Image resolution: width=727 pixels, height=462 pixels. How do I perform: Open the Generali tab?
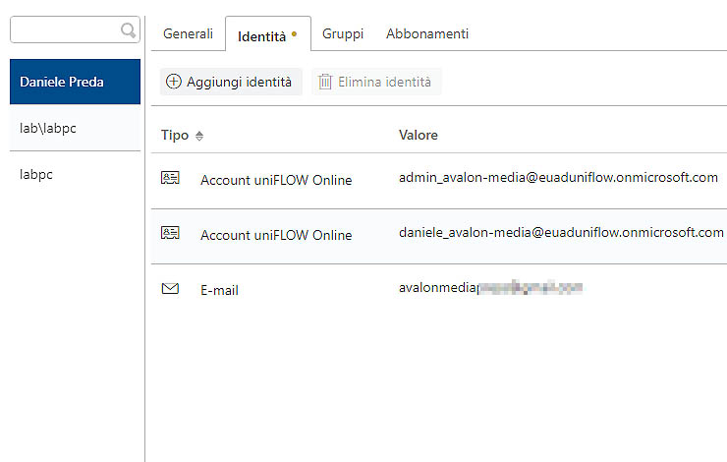tap(188, 33)
